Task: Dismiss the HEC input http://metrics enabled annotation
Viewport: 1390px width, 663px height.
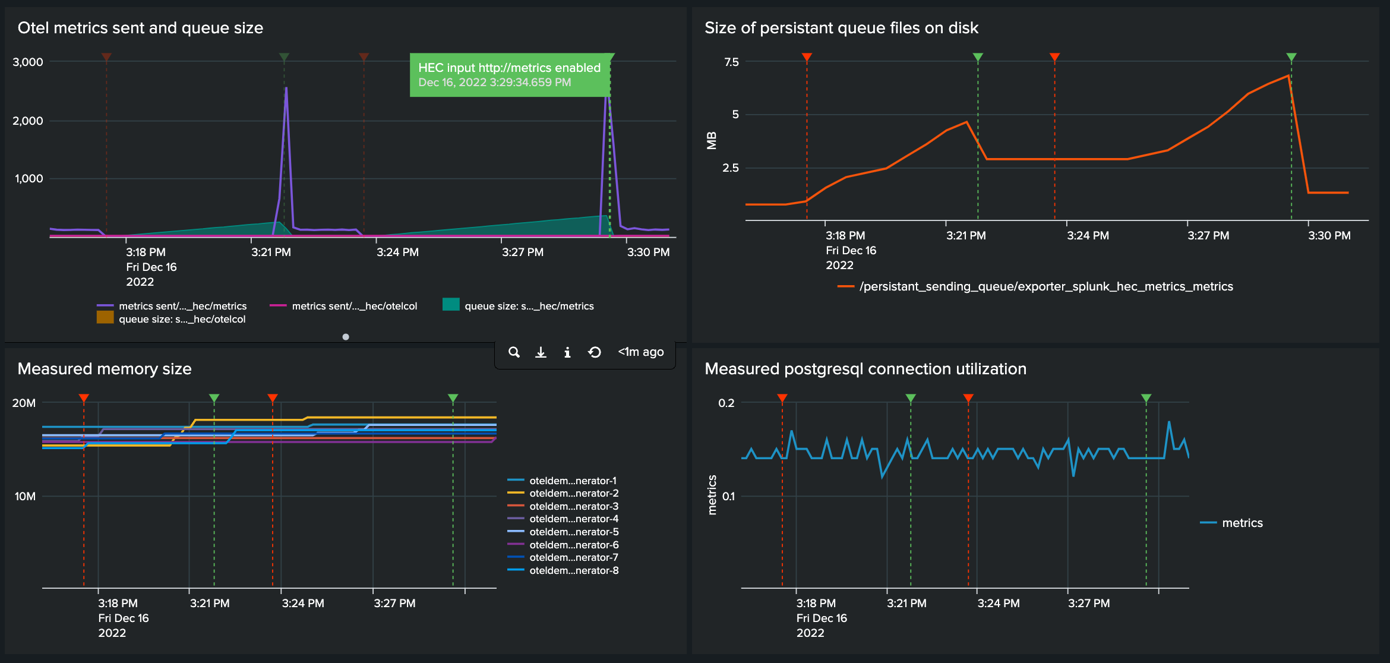Action: pos(510,75)
